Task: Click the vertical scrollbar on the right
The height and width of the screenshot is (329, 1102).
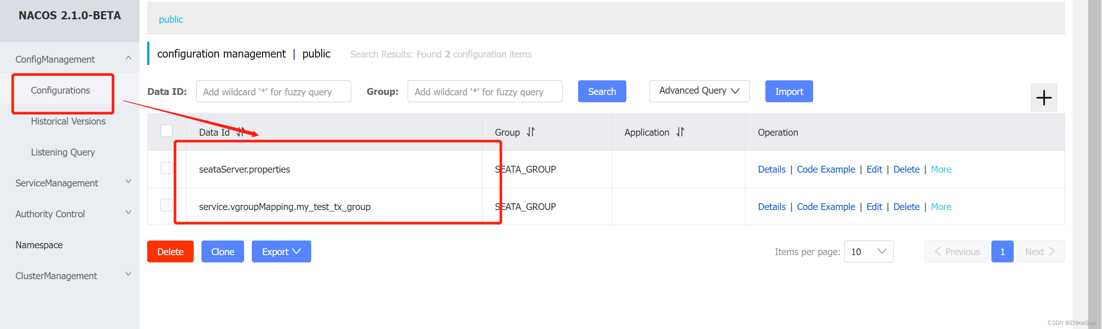Action: (1094, 164)
